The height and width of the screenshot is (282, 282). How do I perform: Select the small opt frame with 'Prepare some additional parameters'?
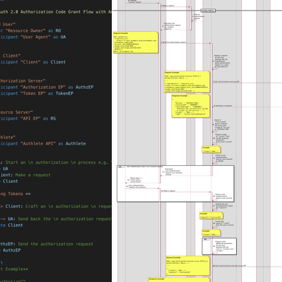pos(219,246)
